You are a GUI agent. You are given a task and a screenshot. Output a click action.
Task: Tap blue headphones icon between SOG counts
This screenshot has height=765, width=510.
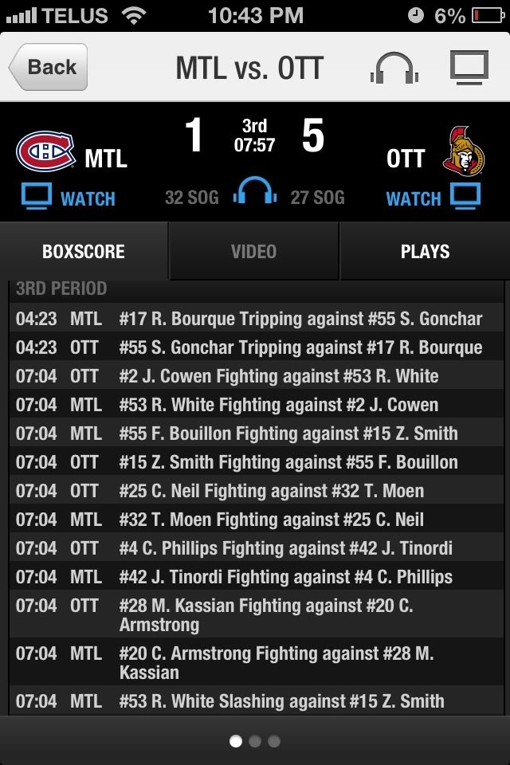(255, 190)
